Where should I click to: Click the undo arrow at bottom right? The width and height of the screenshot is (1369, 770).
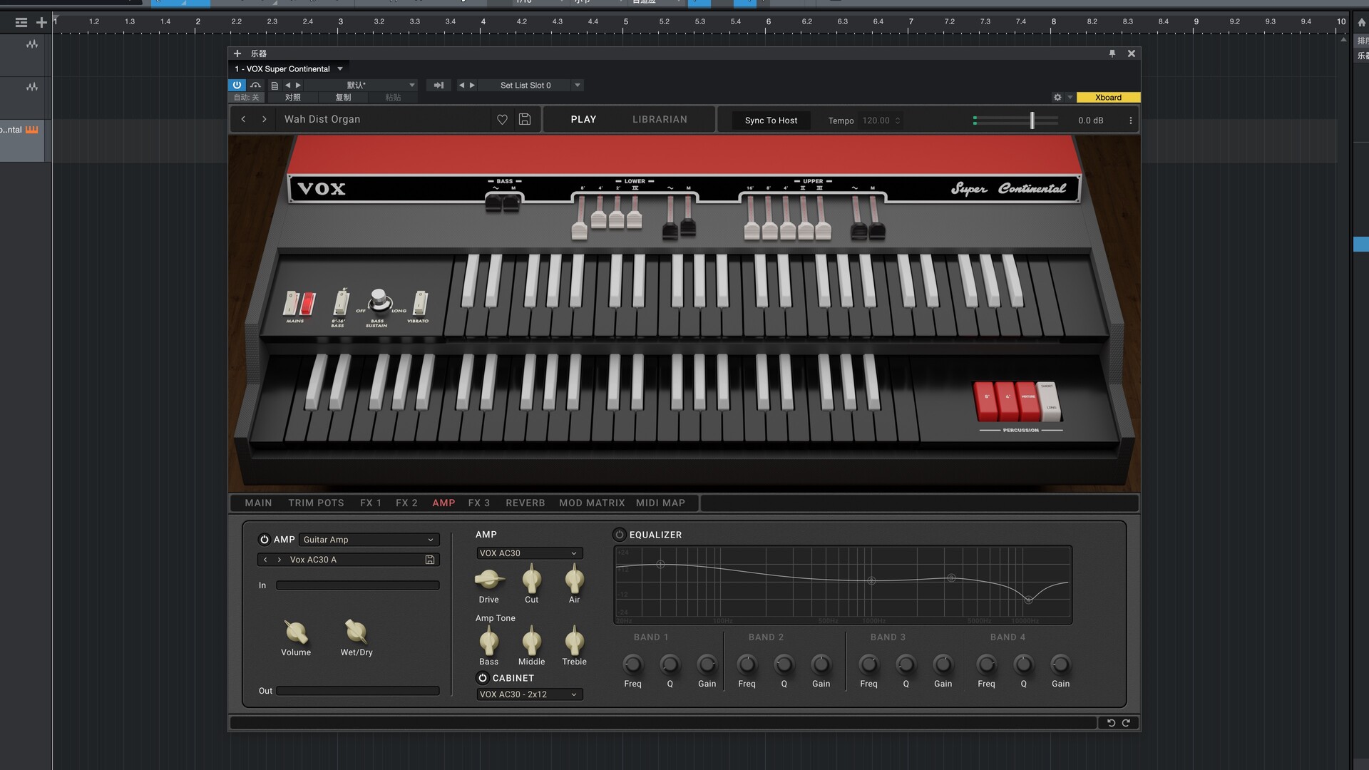click(x=1111, y=723)
